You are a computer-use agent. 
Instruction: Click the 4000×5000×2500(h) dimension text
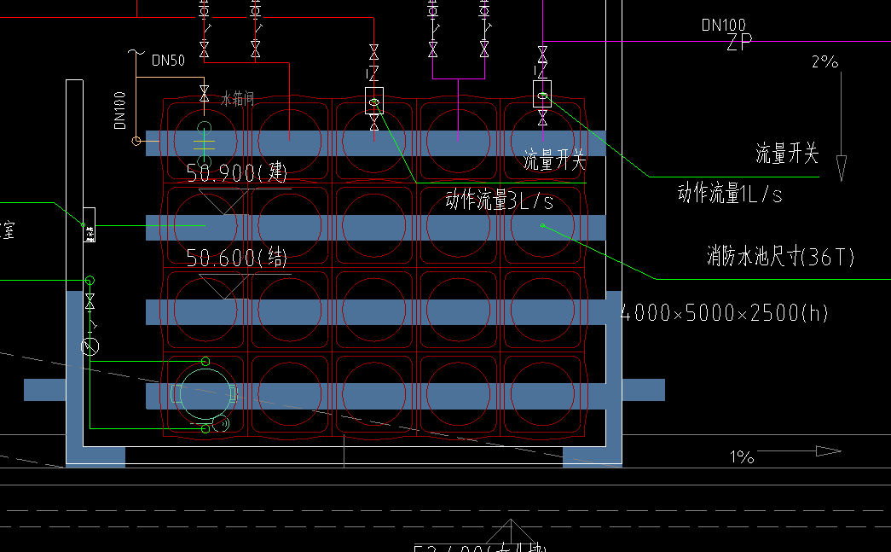tap(723, 313)
